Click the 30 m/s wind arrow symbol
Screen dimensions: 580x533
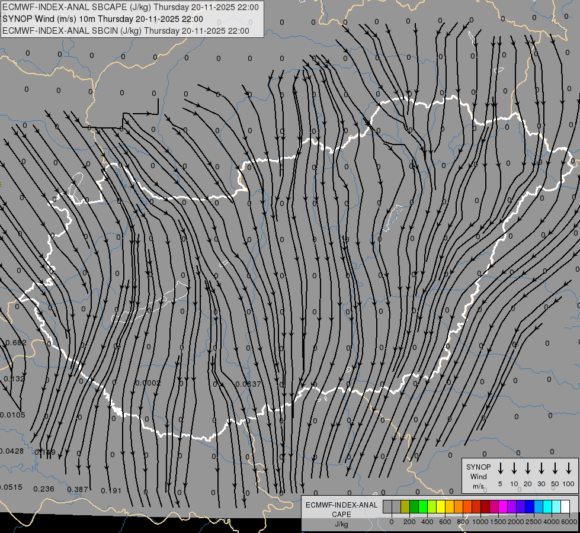[x=541, y=468]
